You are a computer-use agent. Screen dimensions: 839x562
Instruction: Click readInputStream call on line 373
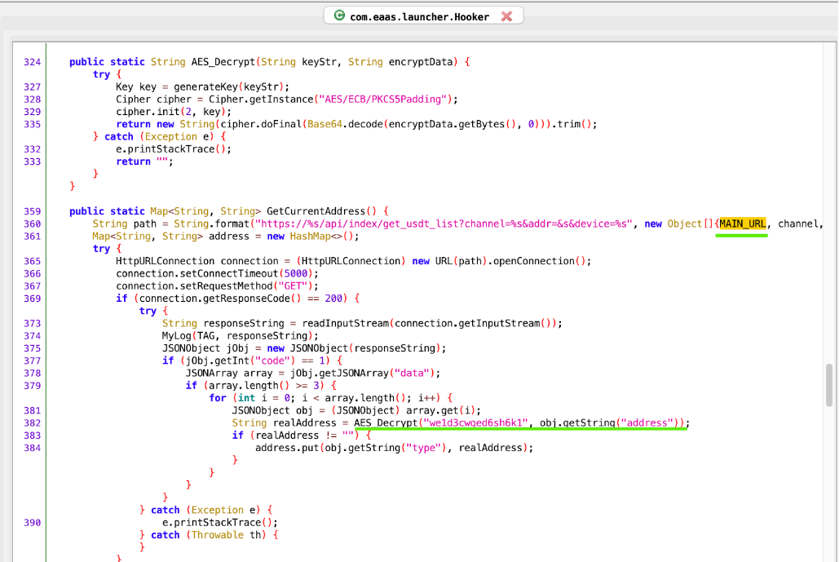click(x=346, y=323)
